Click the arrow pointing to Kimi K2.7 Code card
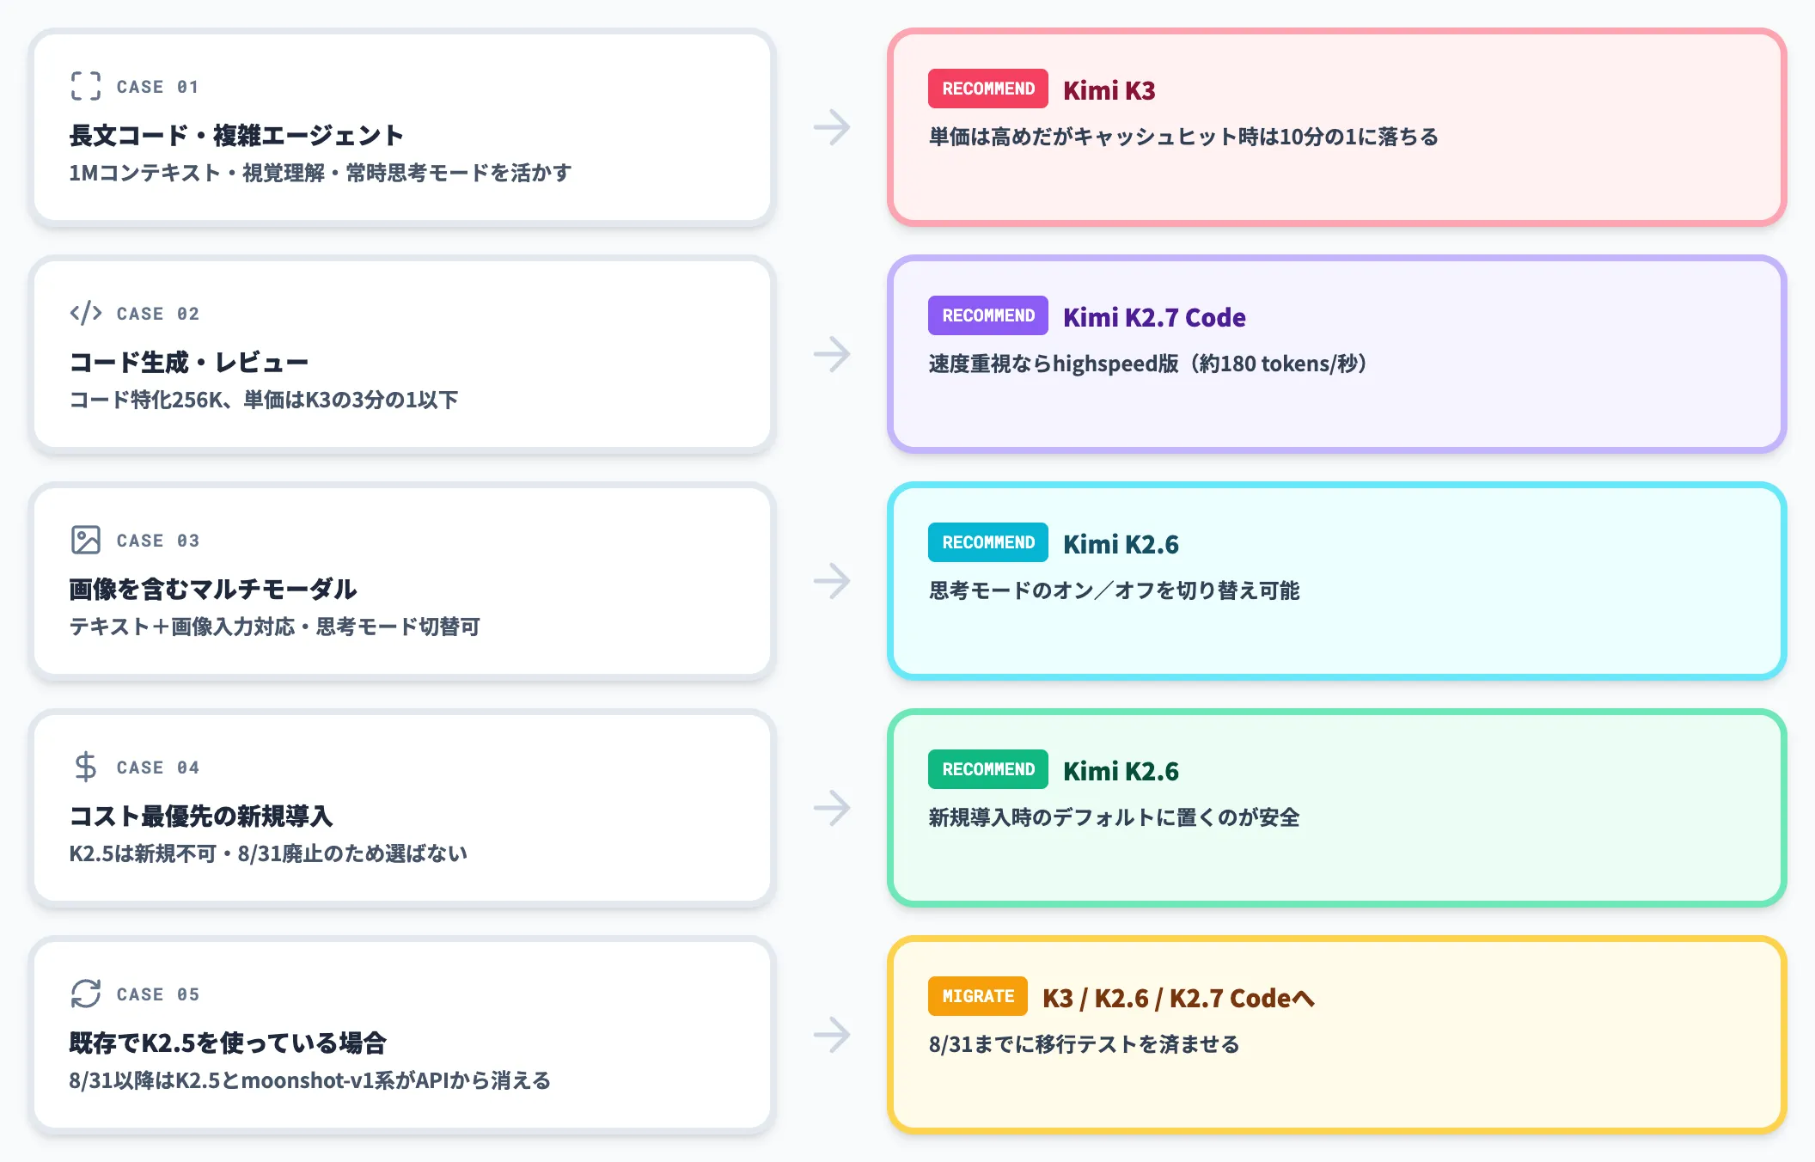The image size is (1815, 1162). point(832,354)
